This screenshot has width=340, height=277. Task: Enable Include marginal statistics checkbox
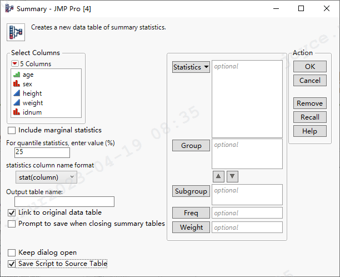(x=12, y=130)
